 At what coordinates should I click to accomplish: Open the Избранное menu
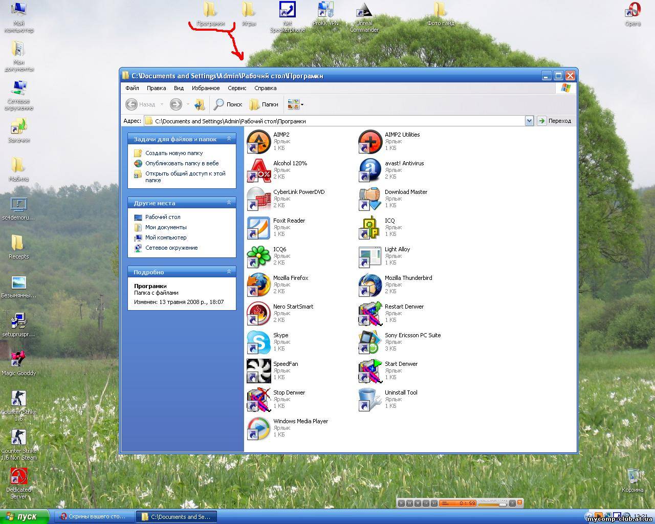(206, 88)
